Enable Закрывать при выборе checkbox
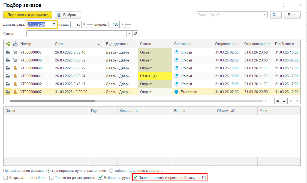This screenshot has height=183, width=307. [6, 178]
